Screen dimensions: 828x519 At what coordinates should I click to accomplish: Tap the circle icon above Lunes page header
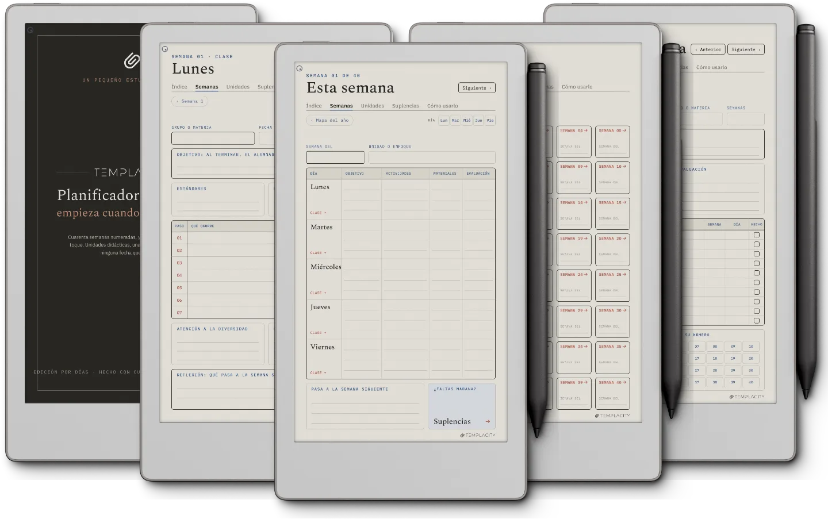164,49
